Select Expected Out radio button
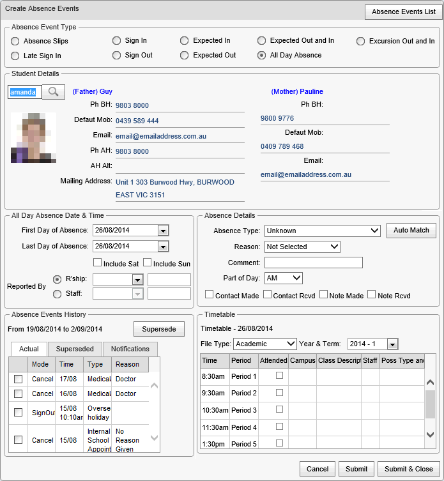 (185, 55)
